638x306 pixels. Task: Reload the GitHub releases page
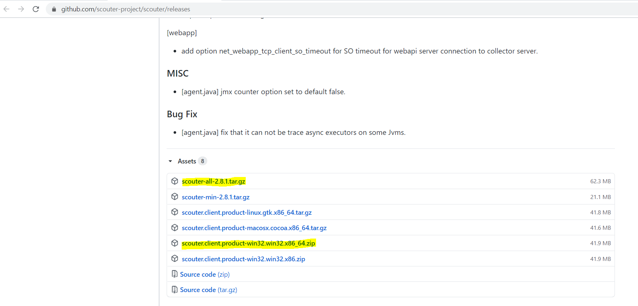36,9
